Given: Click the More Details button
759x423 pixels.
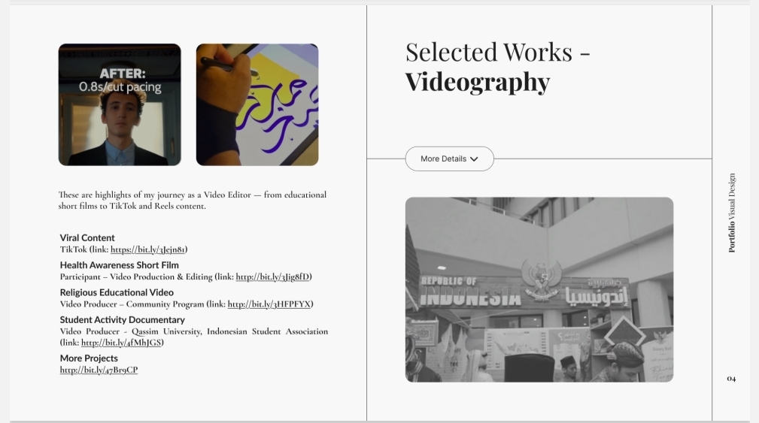Looking at the screenshot, I should (449, 159).
